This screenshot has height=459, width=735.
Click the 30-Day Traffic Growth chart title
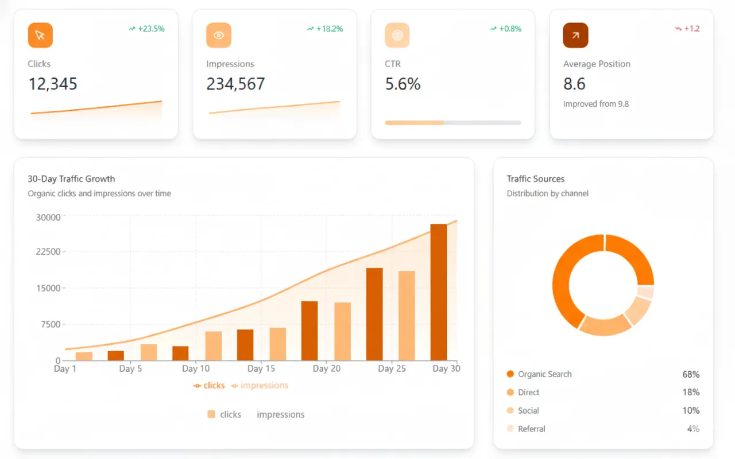[71, 179]
